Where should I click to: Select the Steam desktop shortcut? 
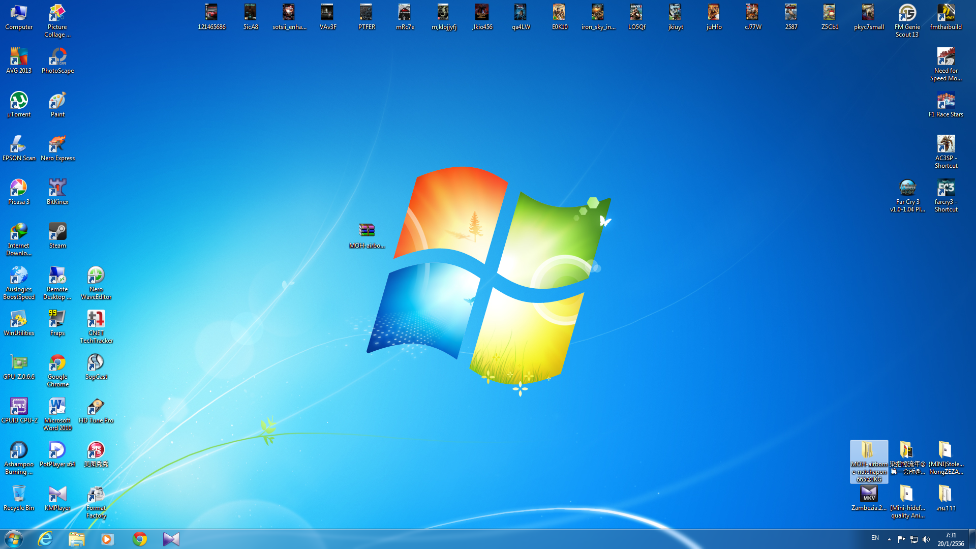(57, 233)
